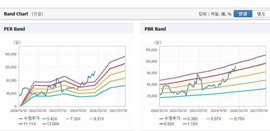Toggle the 0.39X line in PBR legend
Screen dimensions: 270x131
[x=190, y=119]
